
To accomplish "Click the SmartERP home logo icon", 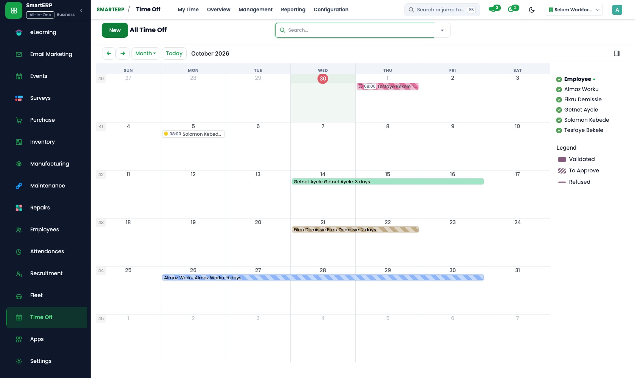I will [x=14, y=11].
